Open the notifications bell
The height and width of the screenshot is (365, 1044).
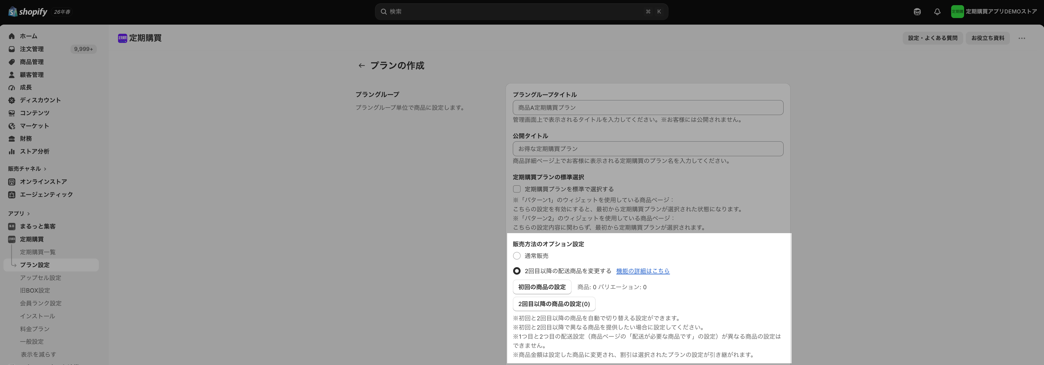click(x=937, y=12)
